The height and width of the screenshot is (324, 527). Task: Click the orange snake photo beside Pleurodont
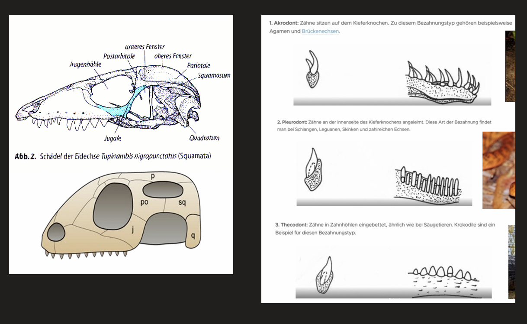[499, 170]
